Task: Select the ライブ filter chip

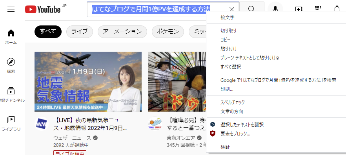Action: (79, 32)
